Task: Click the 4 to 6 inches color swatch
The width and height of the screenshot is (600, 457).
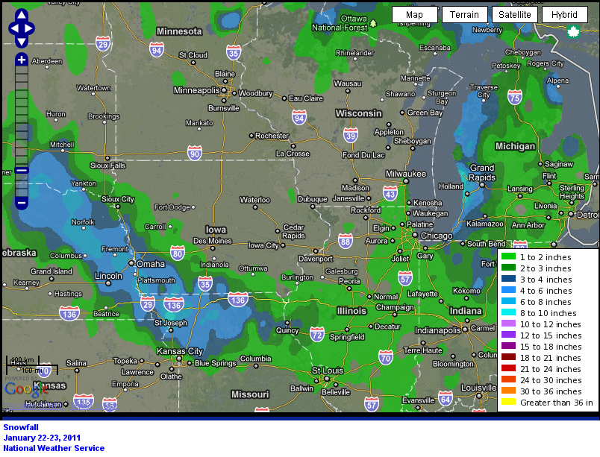Action: [x=508, y=291]
